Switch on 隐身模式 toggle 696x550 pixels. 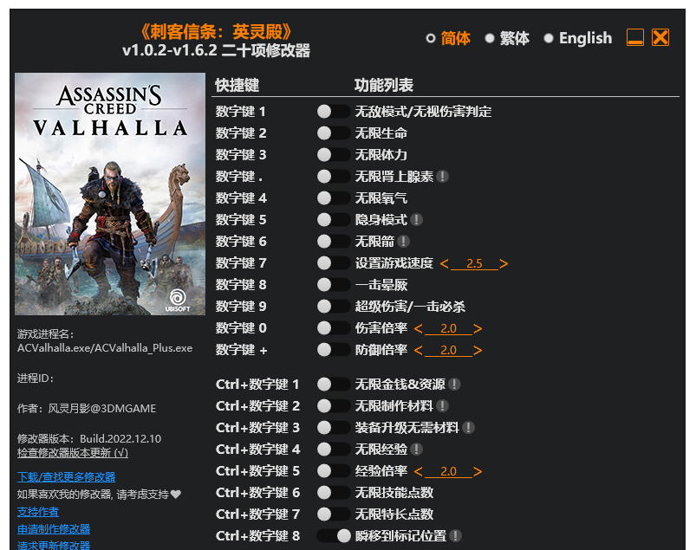point(333,219)
